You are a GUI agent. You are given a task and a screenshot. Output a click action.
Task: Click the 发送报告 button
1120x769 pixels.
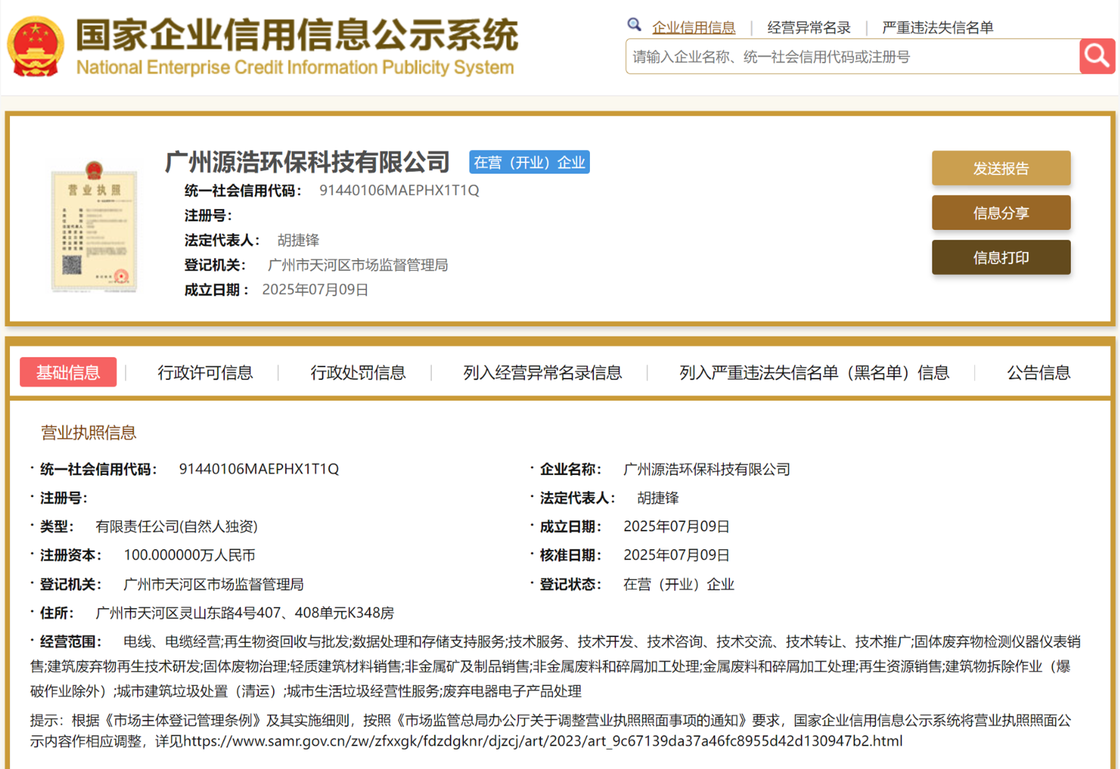1001,169
